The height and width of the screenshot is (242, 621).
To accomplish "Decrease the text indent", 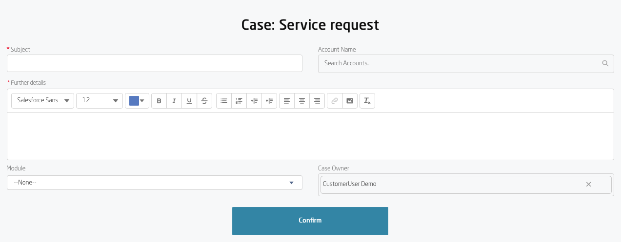I will point(269,101).
